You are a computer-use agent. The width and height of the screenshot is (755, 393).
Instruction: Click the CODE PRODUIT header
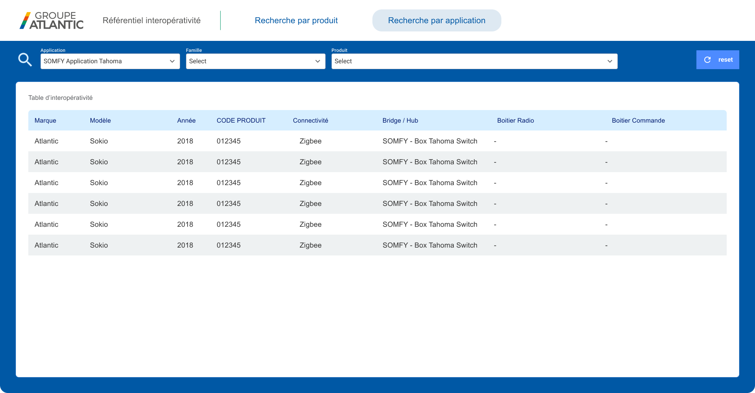(x=241, y=121)
